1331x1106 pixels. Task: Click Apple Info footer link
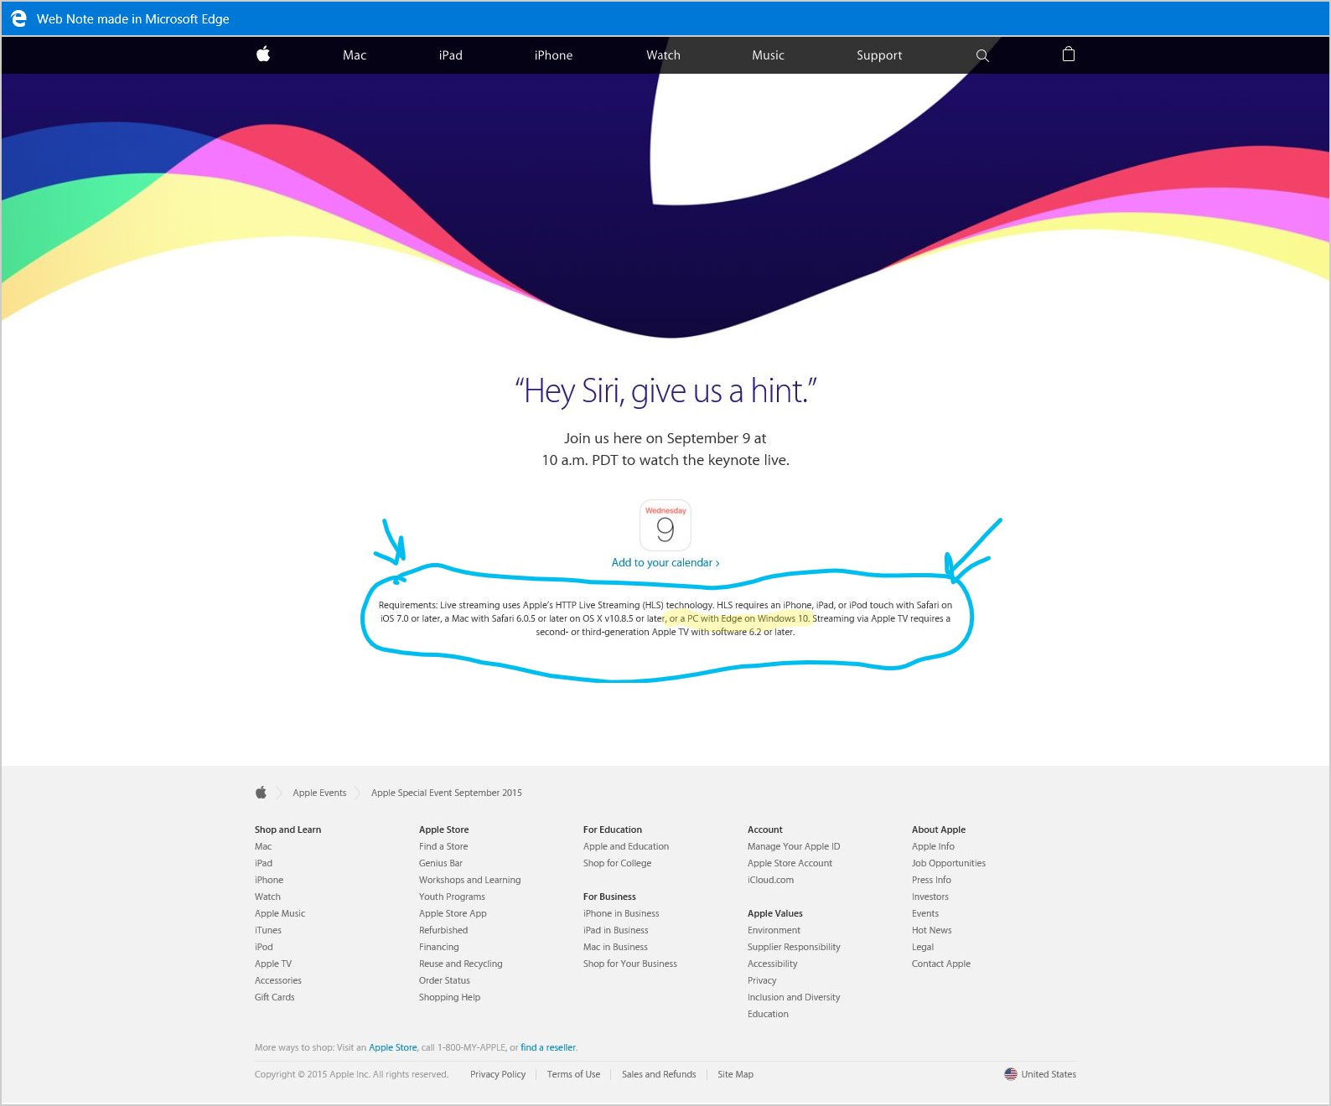pos(933,846)
